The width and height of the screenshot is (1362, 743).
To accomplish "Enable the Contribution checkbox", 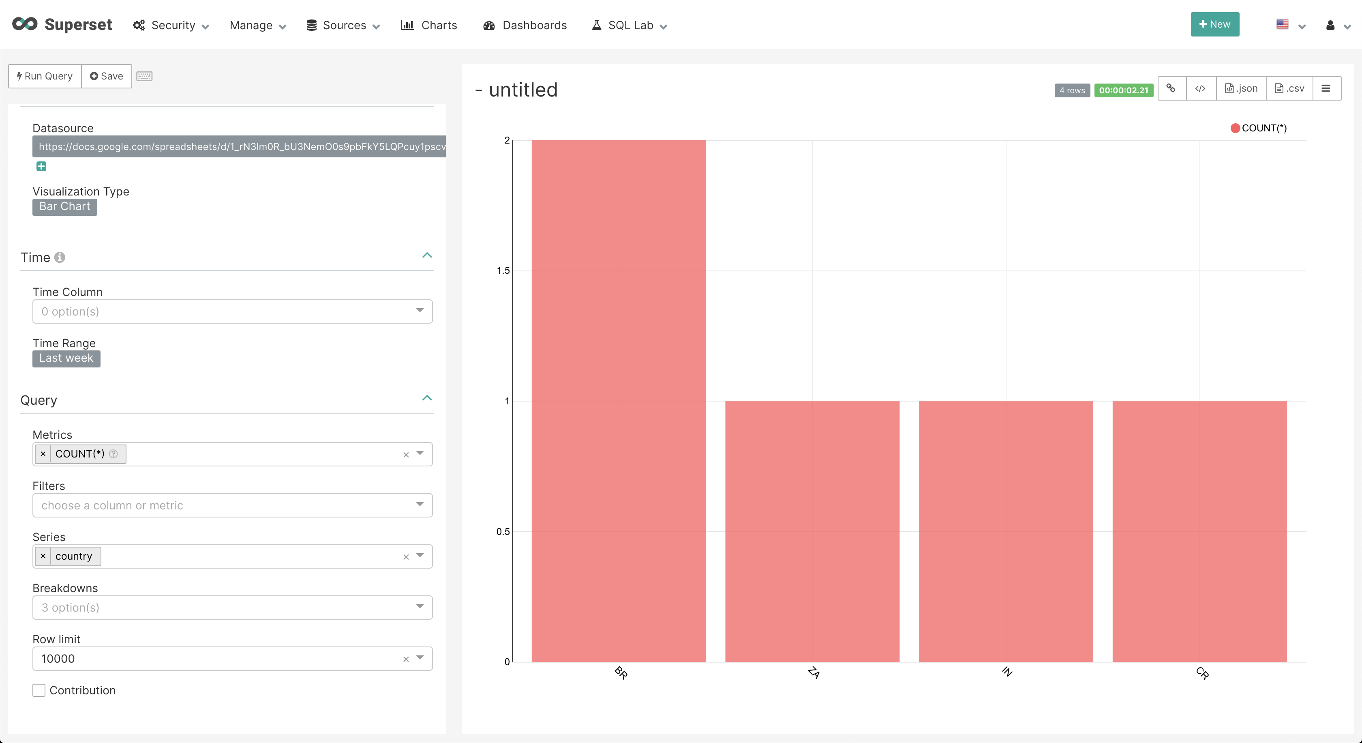I will (x=39, y=690).
